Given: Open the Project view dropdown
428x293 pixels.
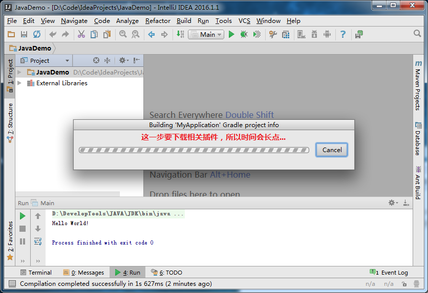Looking at the screenshot, I should [x=45, y=60].
